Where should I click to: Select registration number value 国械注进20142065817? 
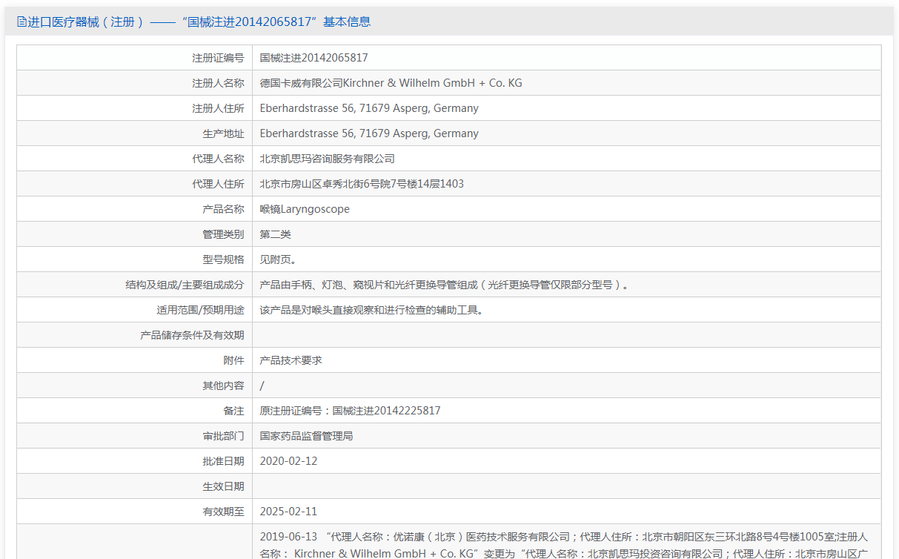click(314, 58)
